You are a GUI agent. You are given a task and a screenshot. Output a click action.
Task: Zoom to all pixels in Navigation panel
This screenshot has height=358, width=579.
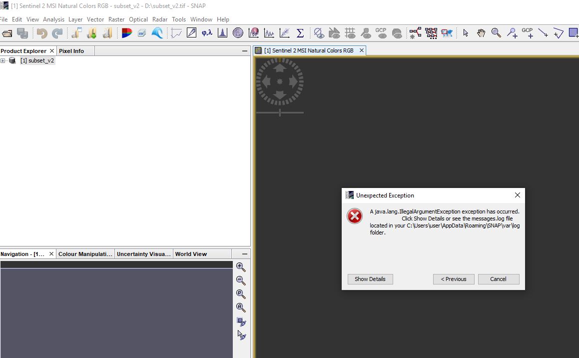(241, 307)
